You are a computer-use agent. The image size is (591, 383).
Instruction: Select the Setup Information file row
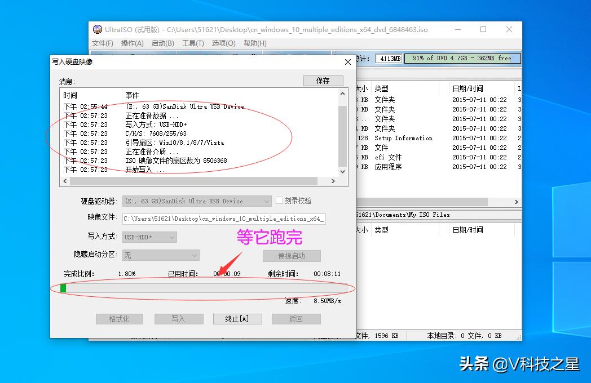tap(407, 138)
